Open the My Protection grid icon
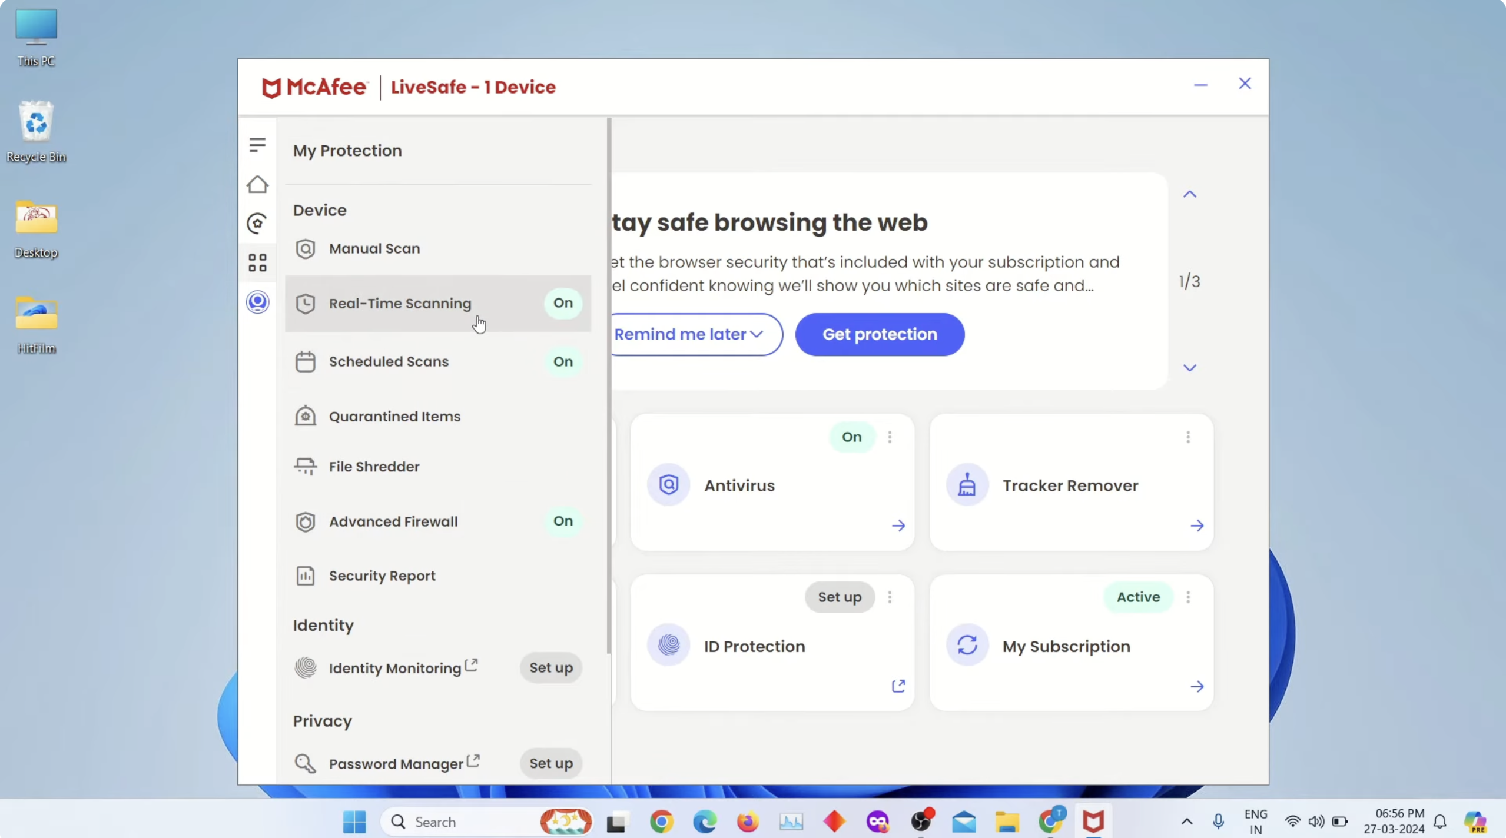Image resolution: width=1506 pixels, height=838 pixels. click(x=257, y=262)
